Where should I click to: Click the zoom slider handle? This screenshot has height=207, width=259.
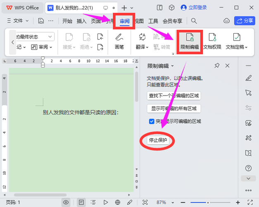point(208,202)
